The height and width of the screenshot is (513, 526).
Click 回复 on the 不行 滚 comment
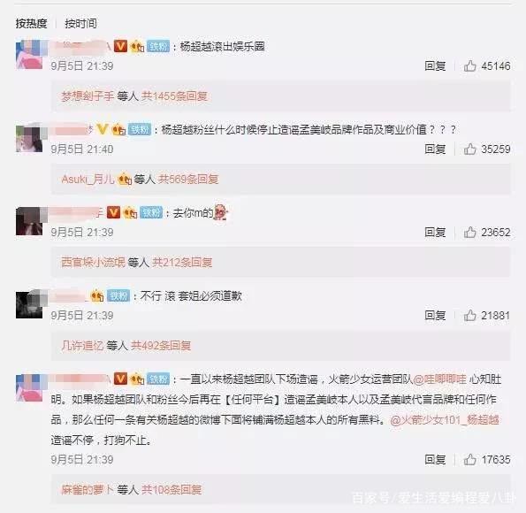pyautogui.click(x=435, y=315)
